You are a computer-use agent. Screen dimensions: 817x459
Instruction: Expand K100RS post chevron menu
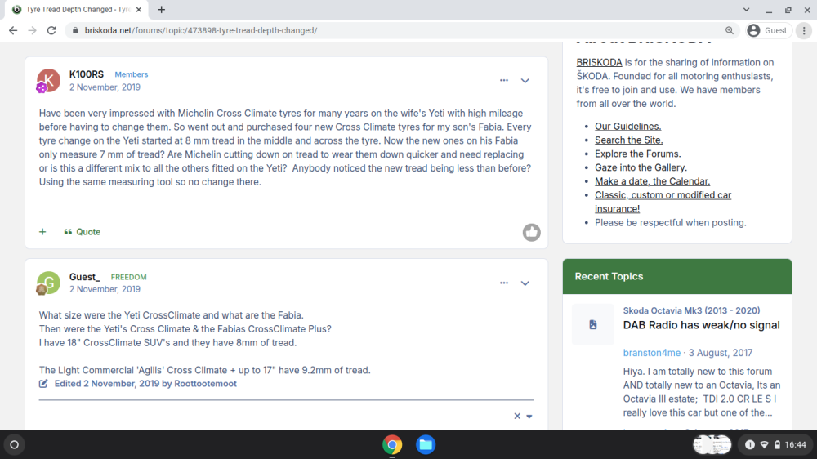[525, 81]
